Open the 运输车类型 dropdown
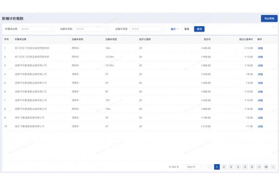 (147, 29)
